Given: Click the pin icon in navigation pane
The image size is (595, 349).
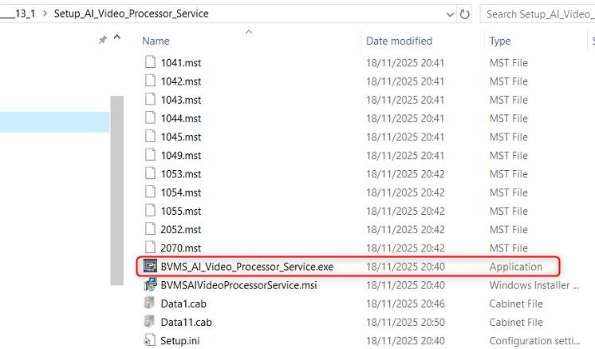Looking at the screenshot, I should click(102, 40).
